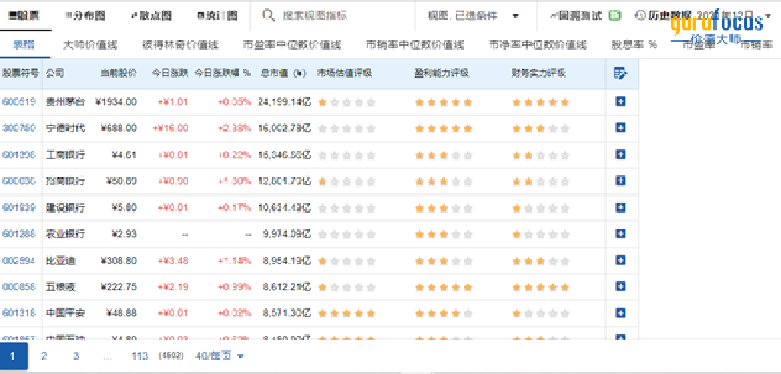
Task: Sort by 股票符号 column header
Action: click(21, 74)
